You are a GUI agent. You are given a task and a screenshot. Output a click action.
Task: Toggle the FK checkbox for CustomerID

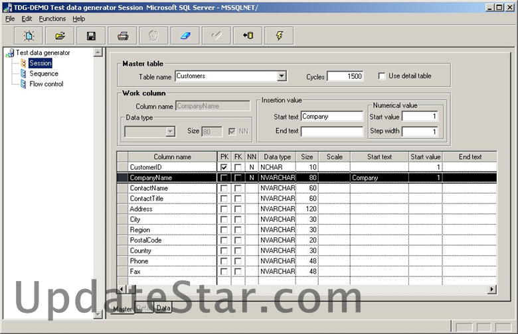(238, 167)
